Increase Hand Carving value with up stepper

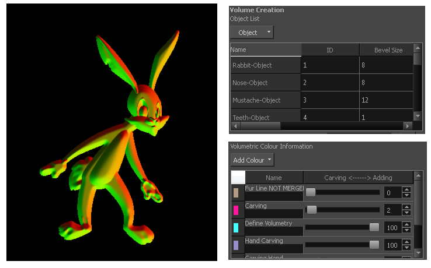tap(406, 242)
